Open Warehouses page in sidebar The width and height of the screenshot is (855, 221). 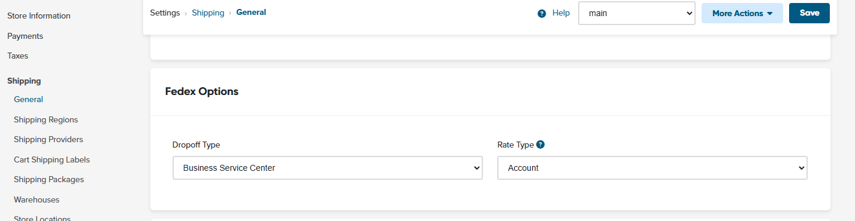pyautogui.click(x=37, y=199)
